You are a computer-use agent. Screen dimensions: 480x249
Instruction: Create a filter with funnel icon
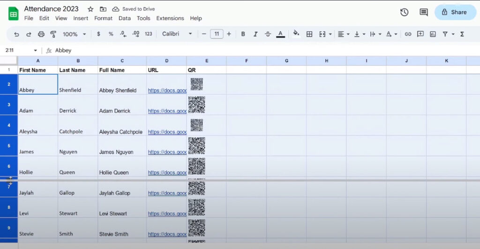pyautogui.click(x=445, y=34)
